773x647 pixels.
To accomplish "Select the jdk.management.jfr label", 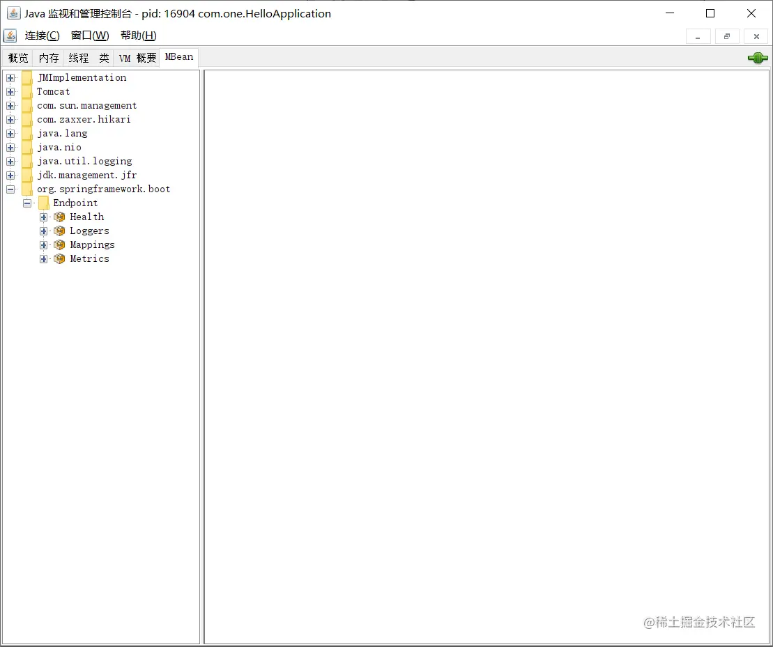I will tap(86, 176).
